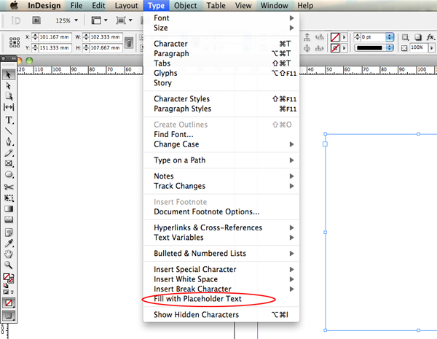
Task: Expand the Type on a Path submenu
Action: [221, 160]
